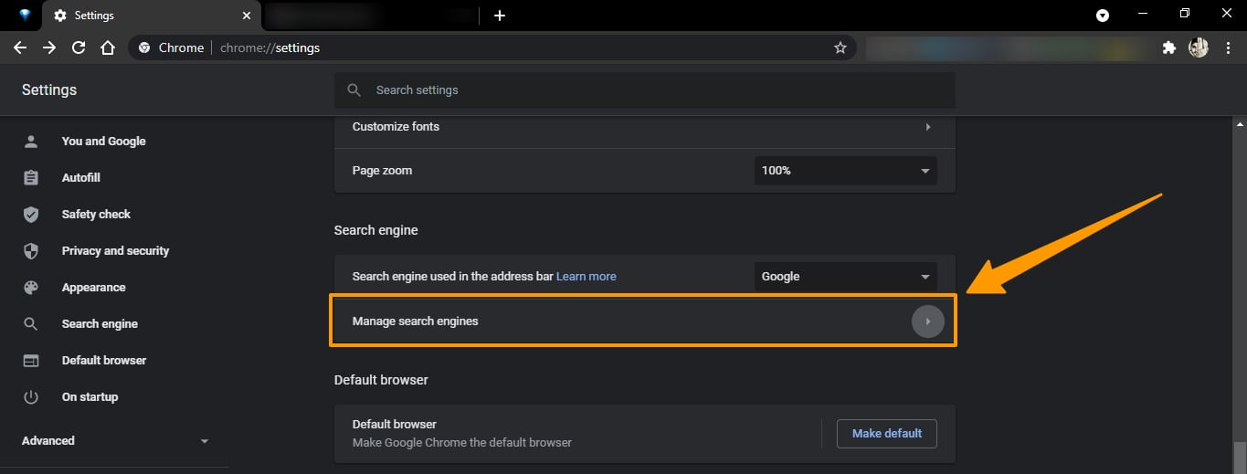Switch to the Settings tab
1247x474 pixels.
(x=153, y=16)
